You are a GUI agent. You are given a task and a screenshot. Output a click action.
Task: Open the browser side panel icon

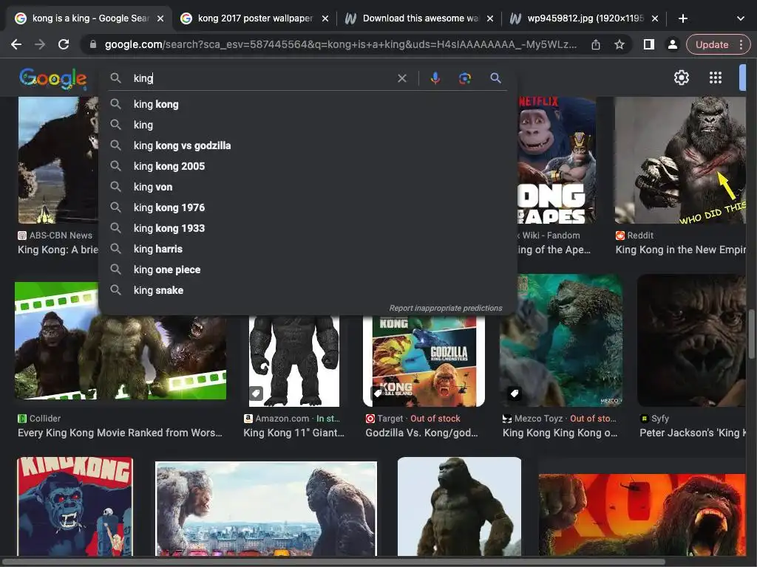(x=649, y=45)
